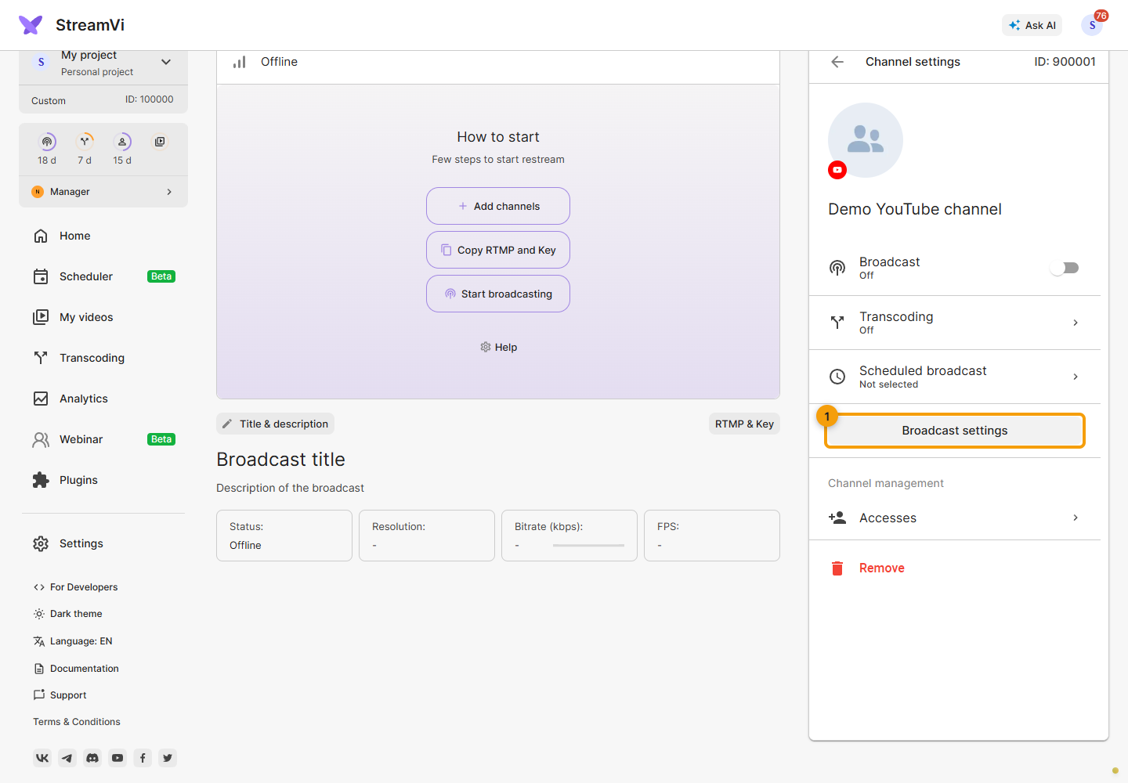Click the Accesses add-person icon
Viewport: 1128px width, 783px height.
837,518
